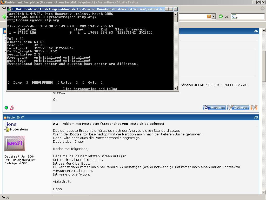Click inside the Google search field
This screenshot has width=266, height=200.
(251, 16)
